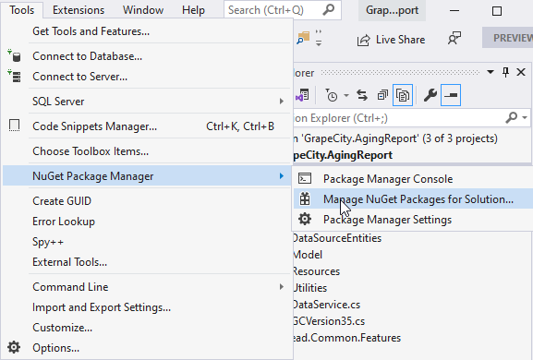Open Error Lookup
The width and height of the screenshot is (533, 360).
pyautogui.click(x=147, y=222)
